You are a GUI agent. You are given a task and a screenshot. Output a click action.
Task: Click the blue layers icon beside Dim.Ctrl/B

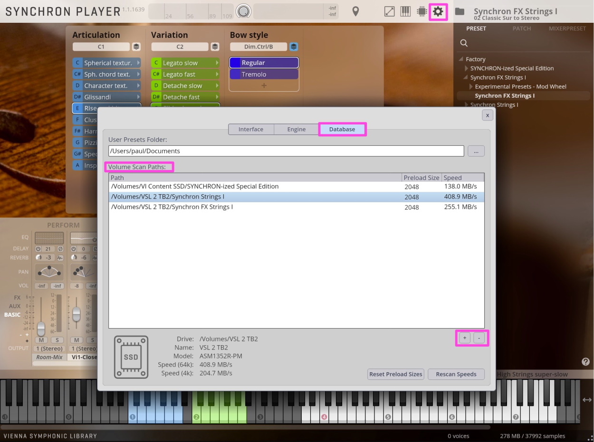pos(294,47)
